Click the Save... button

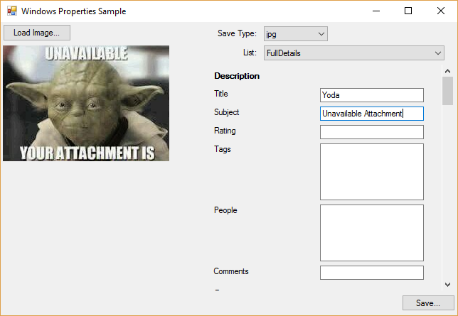[x=428, y=303]
